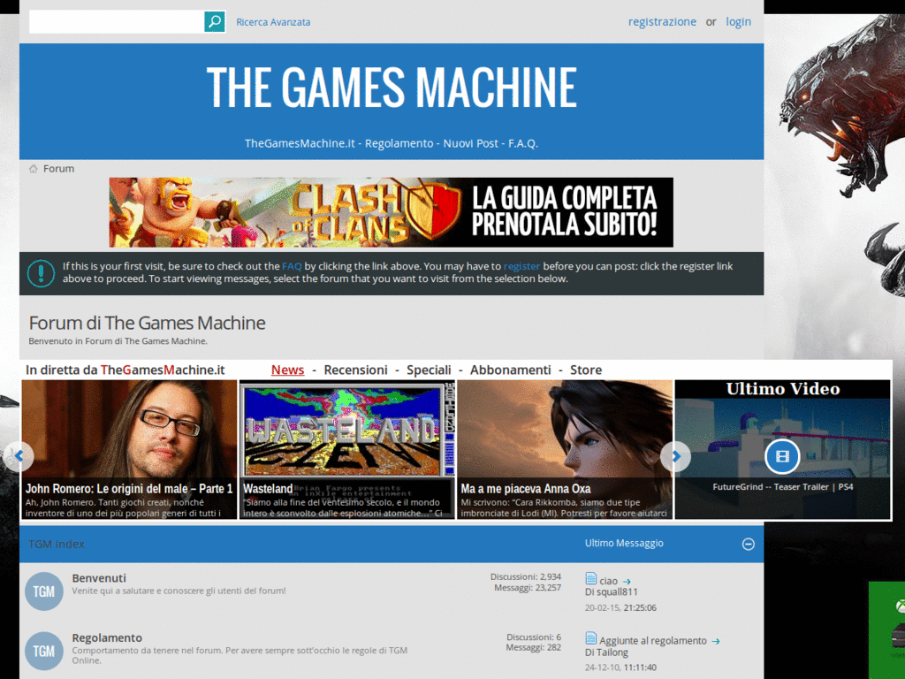The height and width of the screenshot is (679, 905).
Task: Play the FutureGrind teaser video icon
Action: (x=781, y=456)
